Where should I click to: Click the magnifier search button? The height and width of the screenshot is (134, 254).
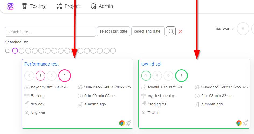[171, 31]
